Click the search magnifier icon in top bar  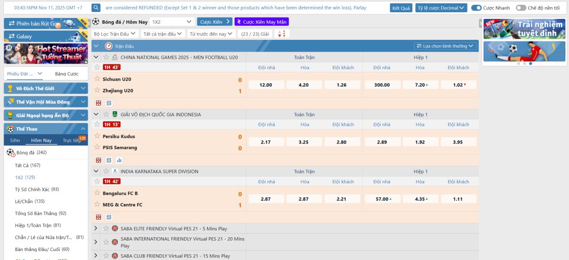(x=96, y=8)
